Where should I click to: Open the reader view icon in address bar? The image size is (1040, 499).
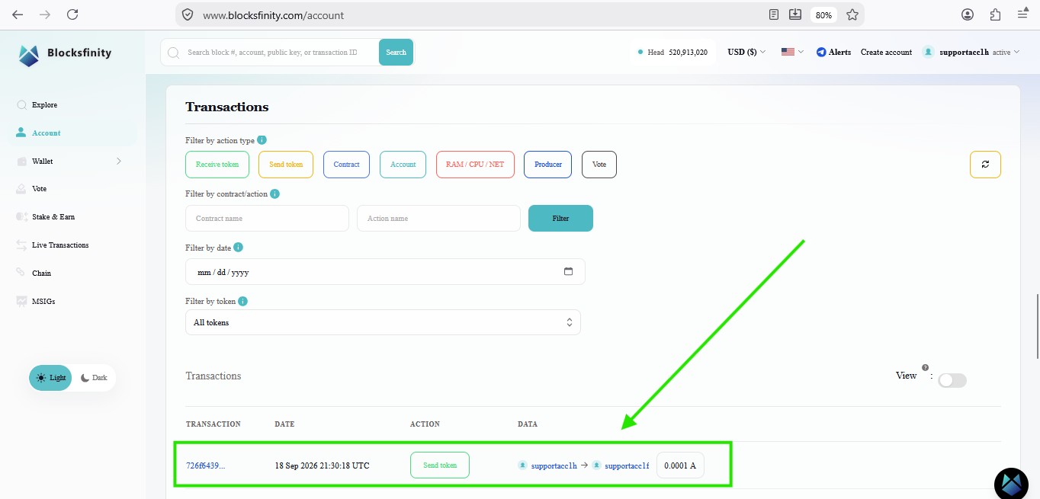coord(774,14)
